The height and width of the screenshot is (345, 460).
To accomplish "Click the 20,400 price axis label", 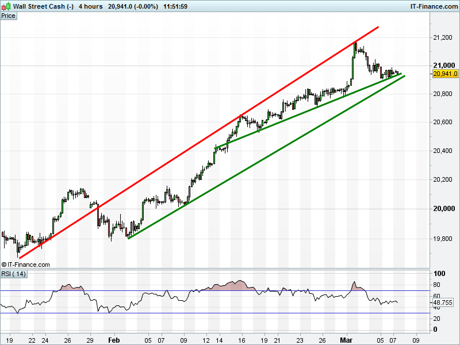I will [x=443, y=151].
